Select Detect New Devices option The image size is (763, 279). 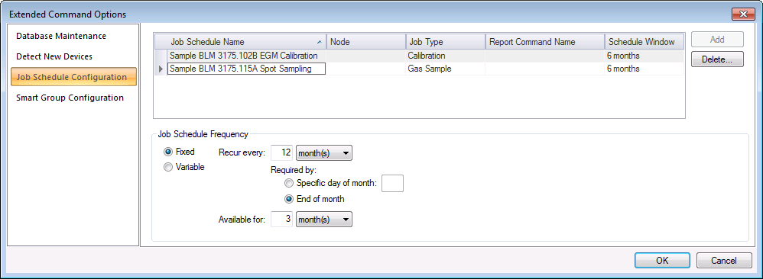pos(54,56)
